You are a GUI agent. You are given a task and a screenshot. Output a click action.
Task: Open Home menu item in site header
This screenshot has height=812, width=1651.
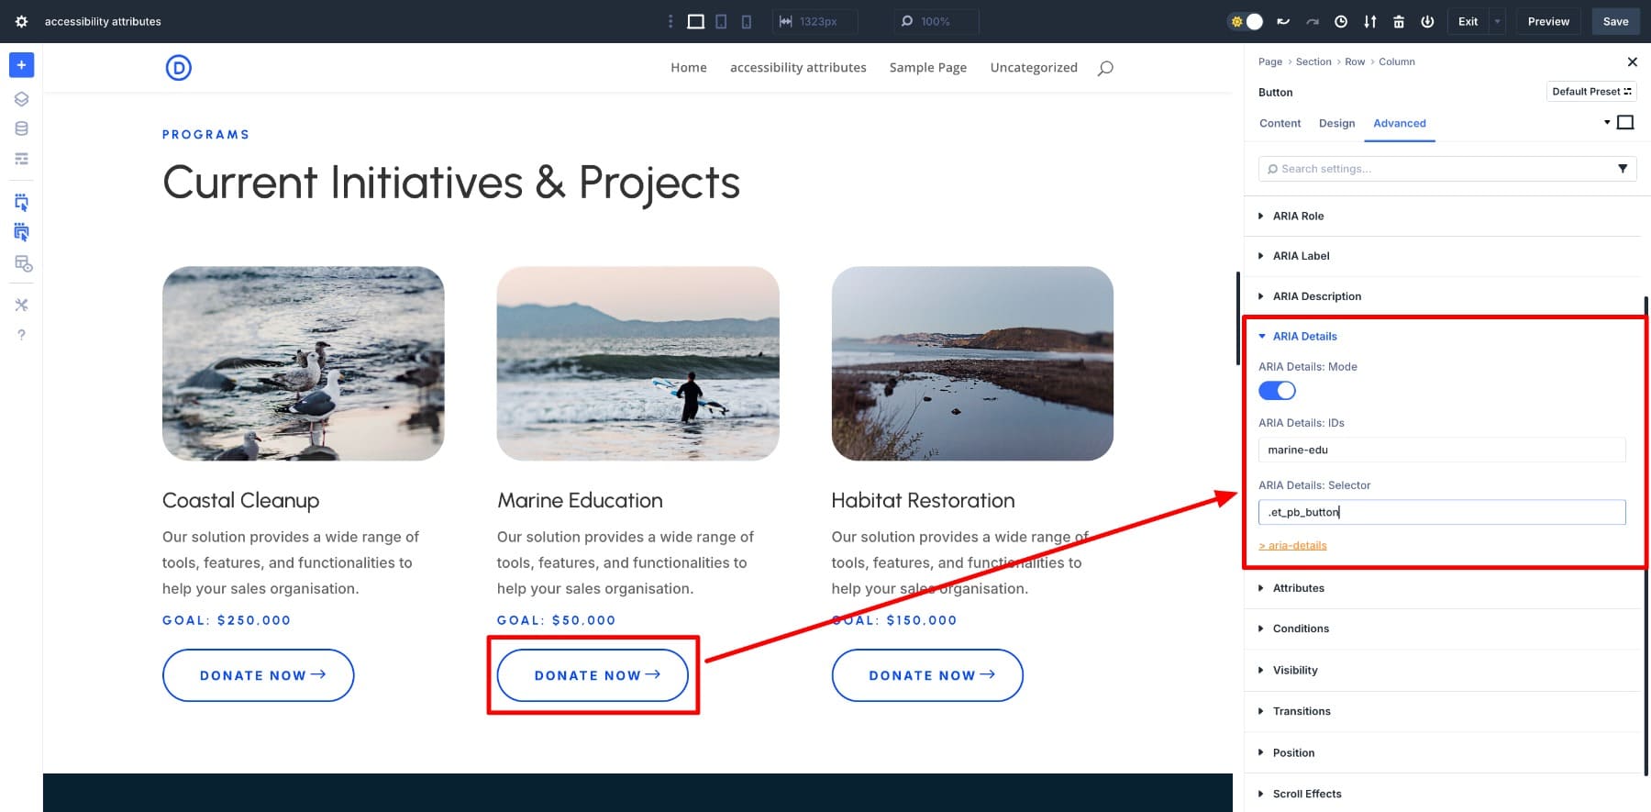[x=689, y=68]
